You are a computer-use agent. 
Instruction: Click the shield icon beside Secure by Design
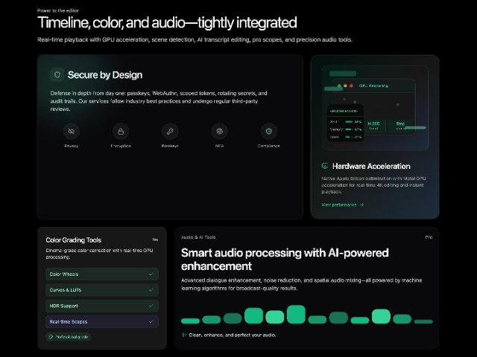[x=57, y=74]
